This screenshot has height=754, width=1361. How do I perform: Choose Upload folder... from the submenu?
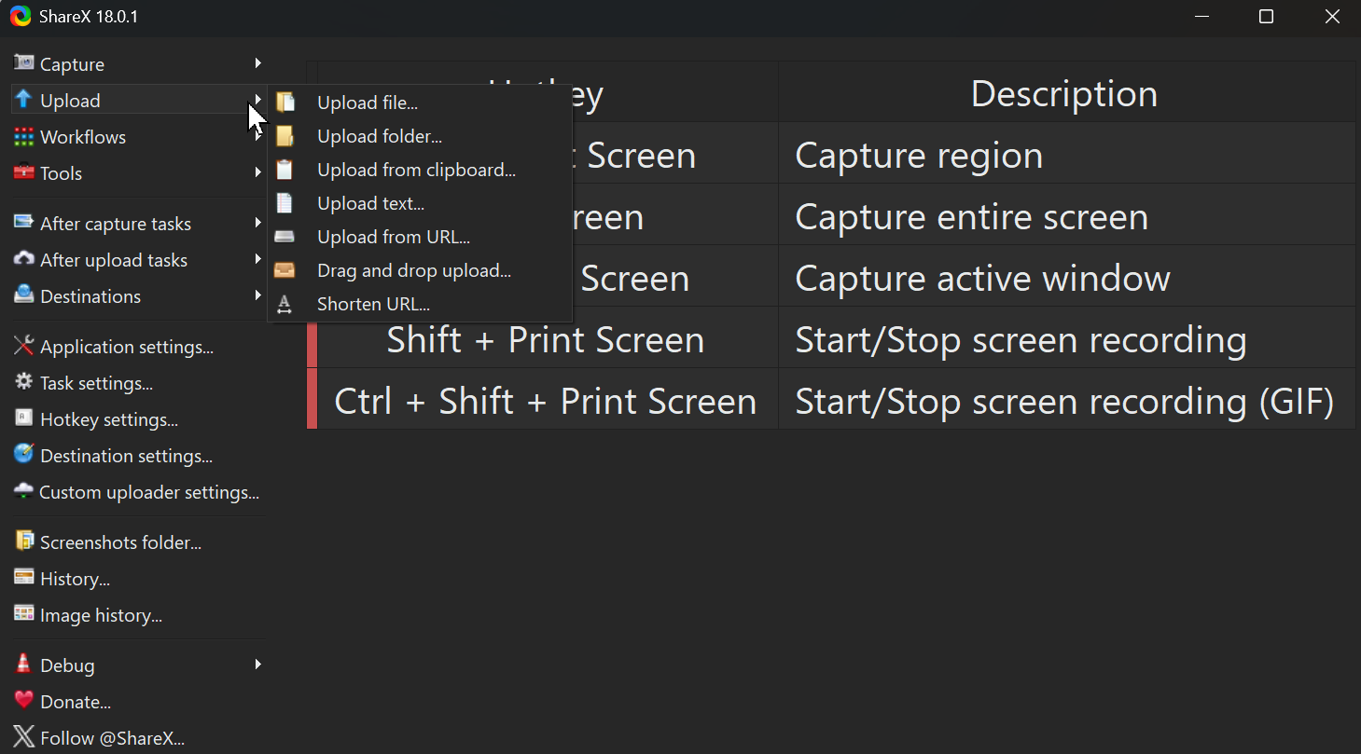(x=420, y=136)
